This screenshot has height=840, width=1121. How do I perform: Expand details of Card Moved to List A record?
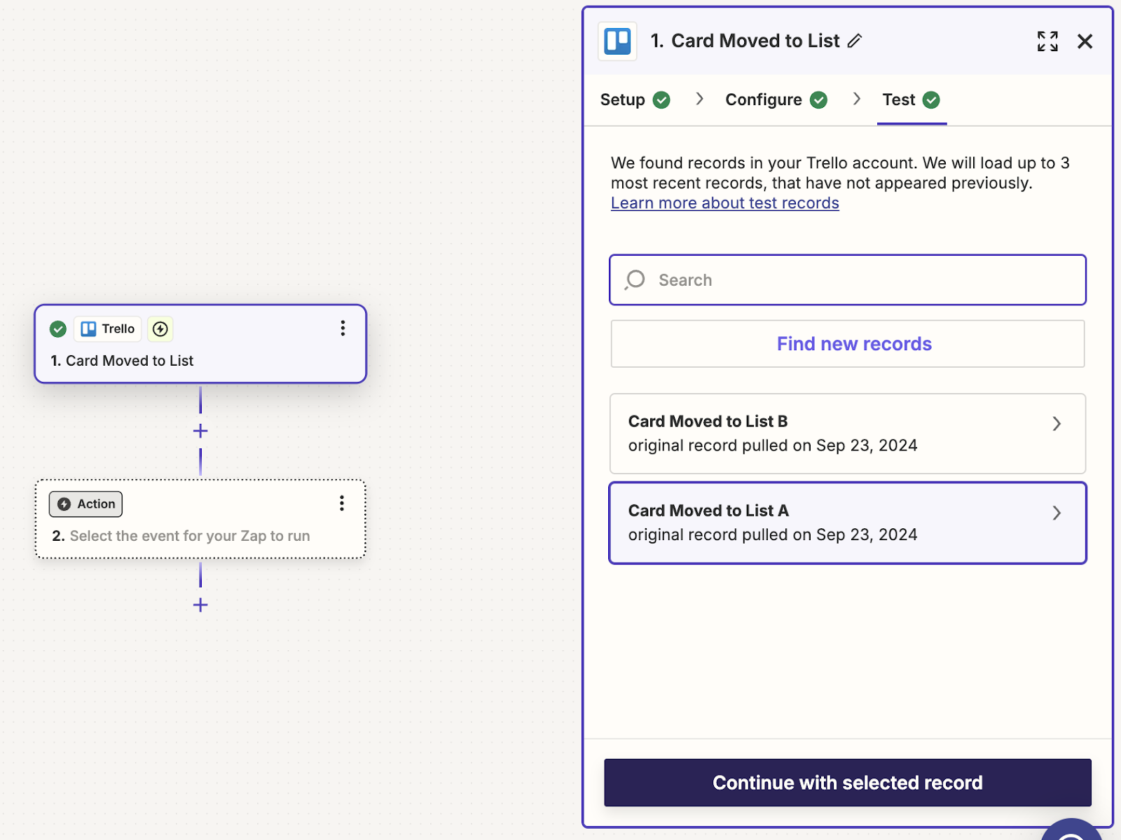[1057, 514]
